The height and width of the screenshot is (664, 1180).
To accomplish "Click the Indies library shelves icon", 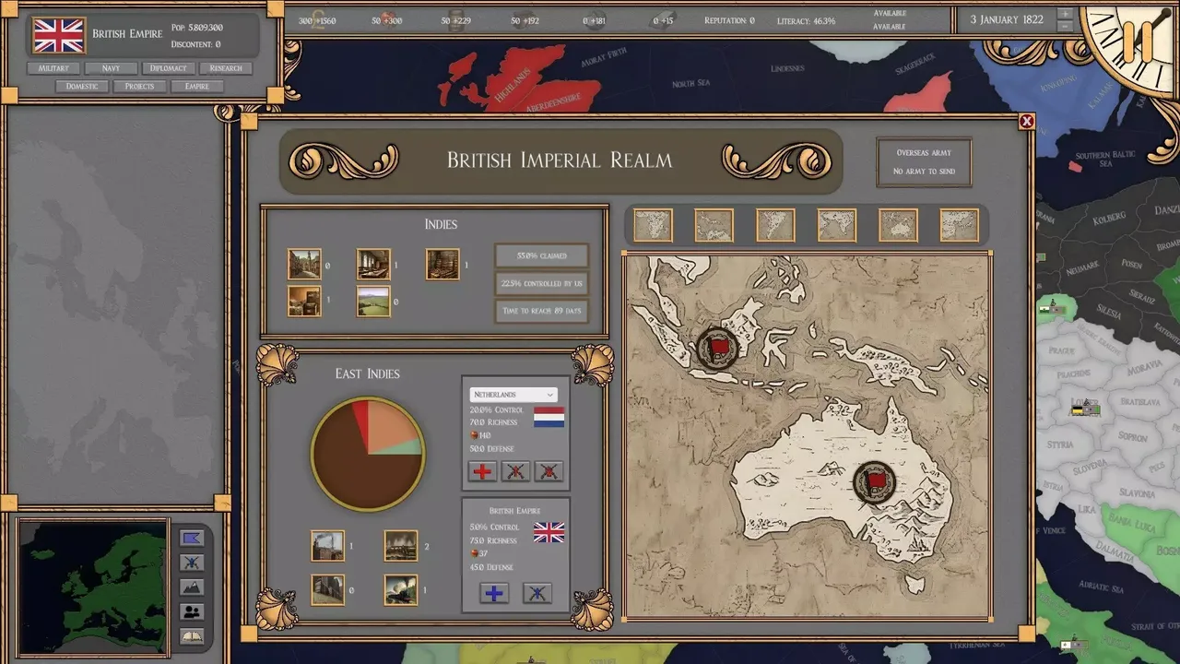I will (442, 265).
